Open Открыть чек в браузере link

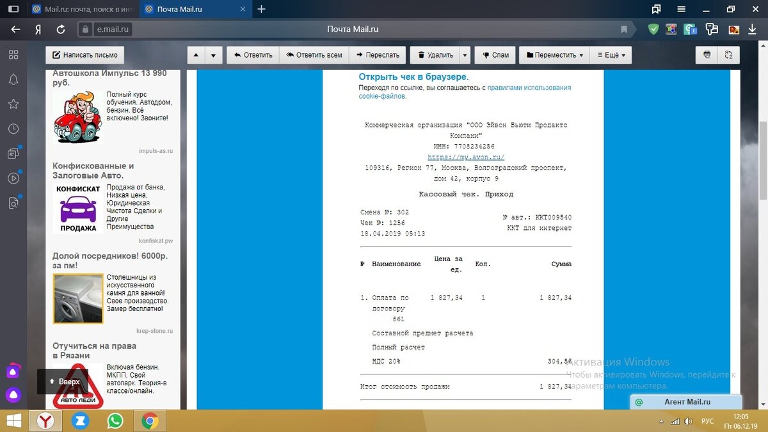pos(413,77)
